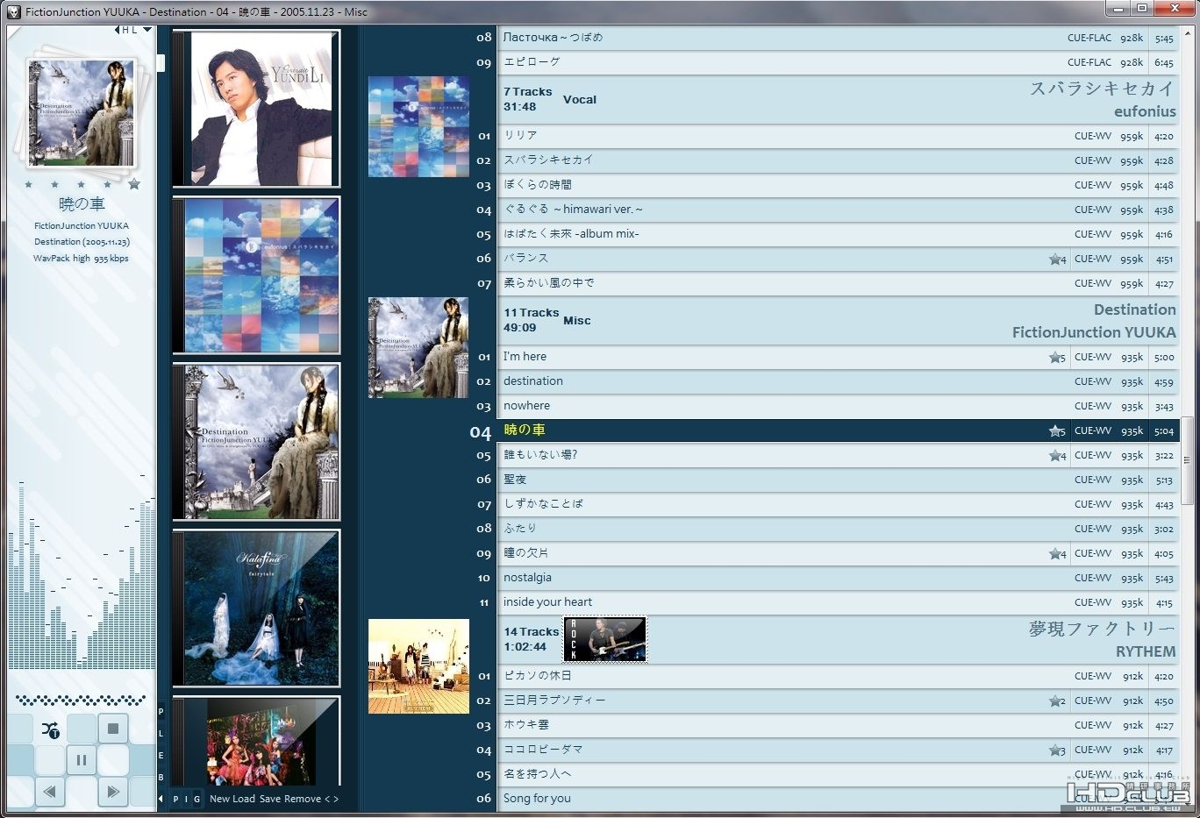The image size is (1200, 818).
Task: Click the cover list scrollbar handle
Action: [161, 62]
